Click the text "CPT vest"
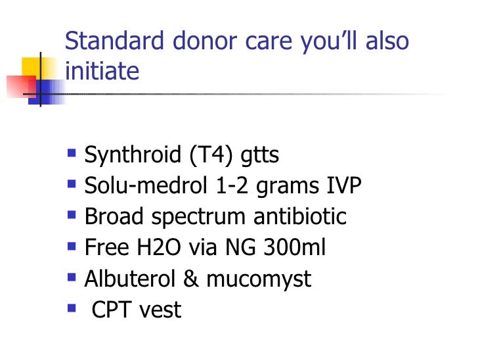This screenshot has height=359, width=478. (137, 310)
